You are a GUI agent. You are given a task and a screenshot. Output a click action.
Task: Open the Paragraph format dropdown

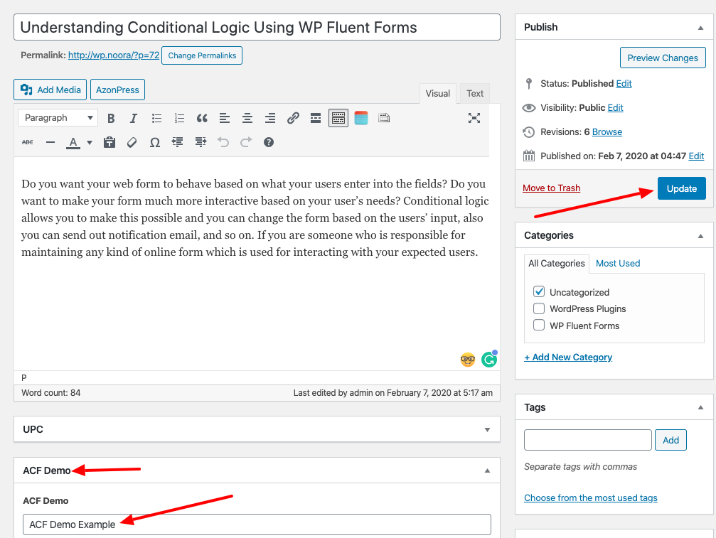[x=59, y=118]
